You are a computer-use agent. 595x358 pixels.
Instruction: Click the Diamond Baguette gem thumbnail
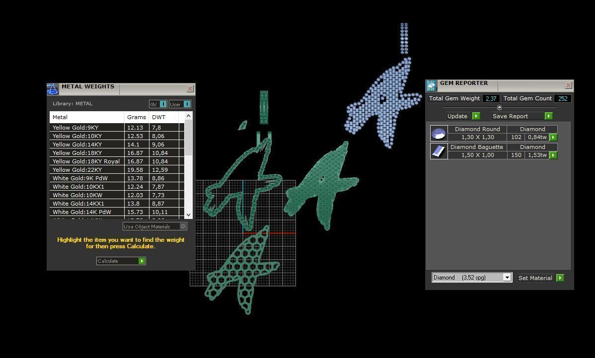[439, 151]
